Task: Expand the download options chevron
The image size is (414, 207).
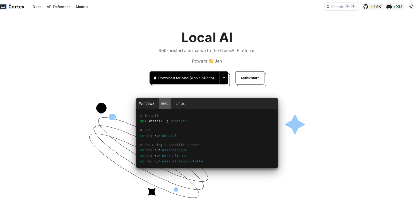Action: click(x=224, y=78)
